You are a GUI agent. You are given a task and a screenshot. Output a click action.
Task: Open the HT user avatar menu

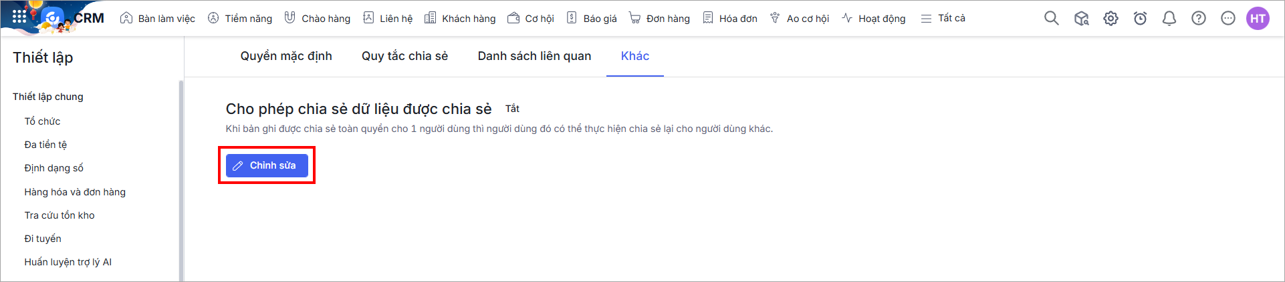(1258, 19)
